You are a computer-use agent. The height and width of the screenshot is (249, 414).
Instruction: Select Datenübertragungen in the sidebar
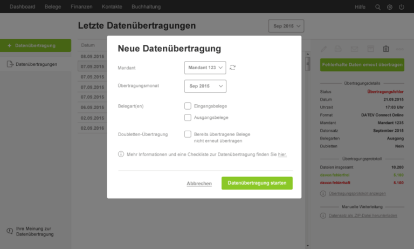tap(36, 64)
